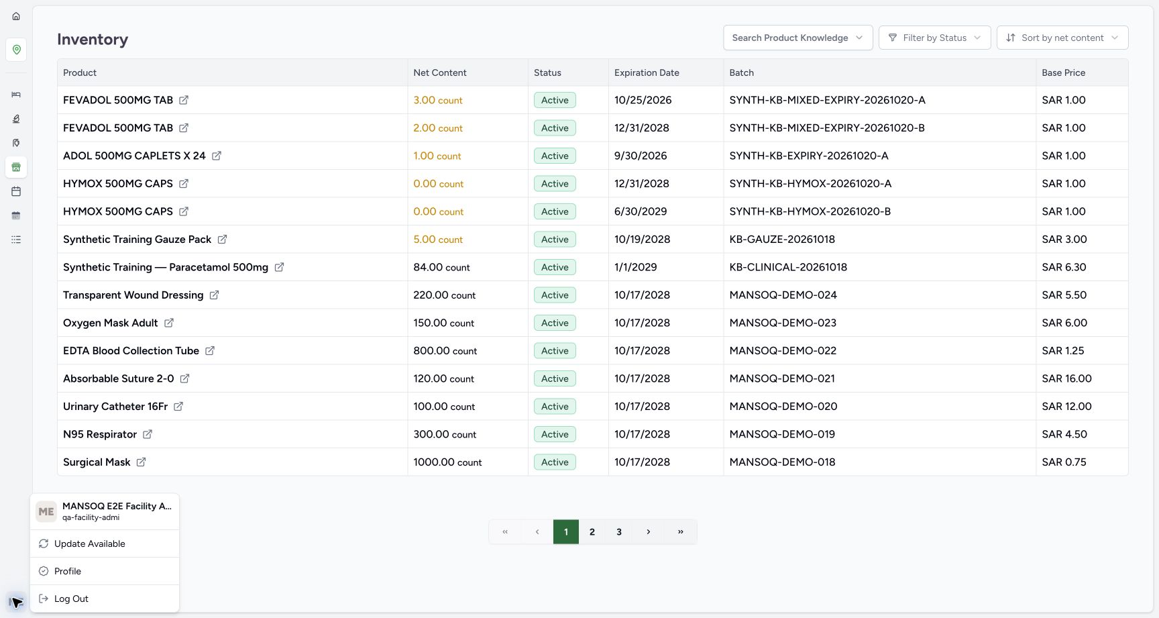
Task: Open external link for Oxygen Mask Adult
Action: pos(169,323)
